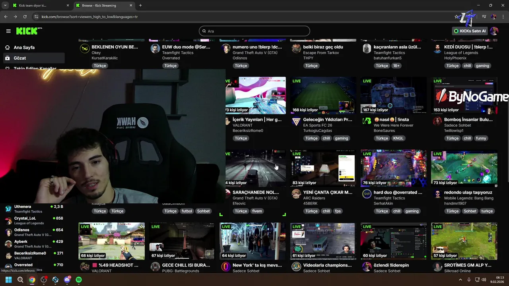Go back in browser history

pos(6,17)
